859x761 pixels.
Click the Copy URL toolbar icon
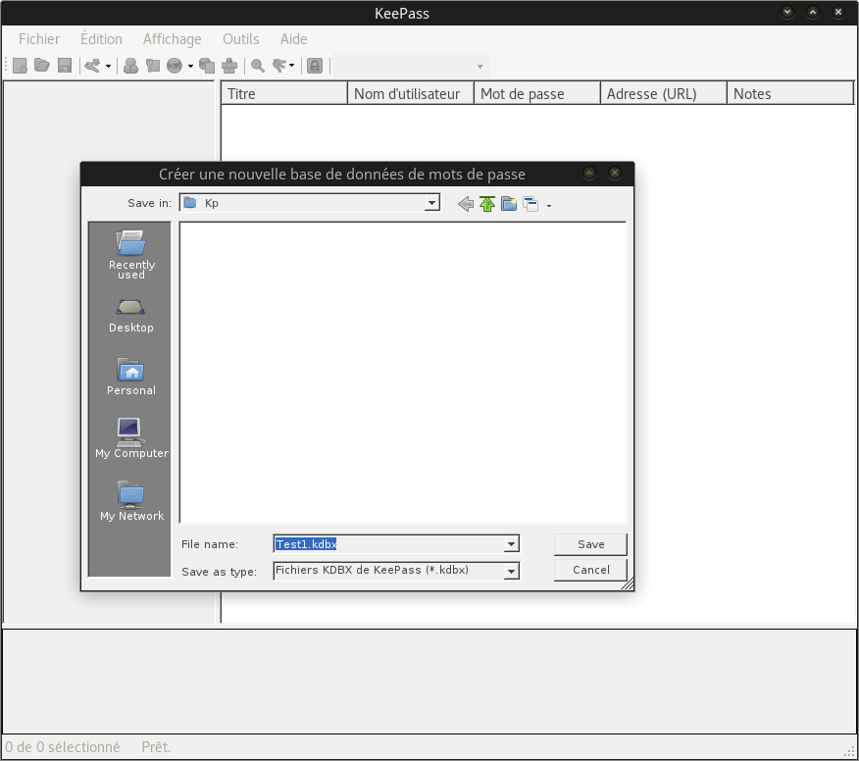207,66
